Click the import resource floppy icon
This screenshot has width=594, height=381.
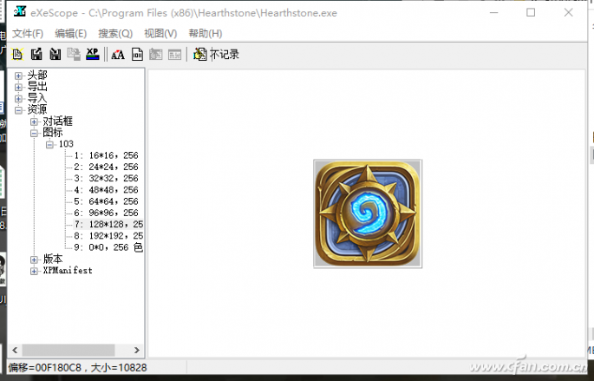coord(55,54)
